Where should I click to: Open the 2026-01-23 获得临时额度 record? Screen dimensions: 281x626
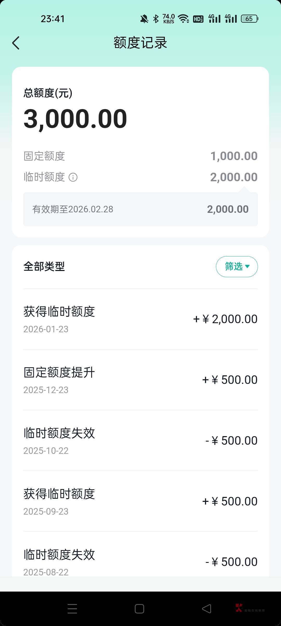(140, 319)
